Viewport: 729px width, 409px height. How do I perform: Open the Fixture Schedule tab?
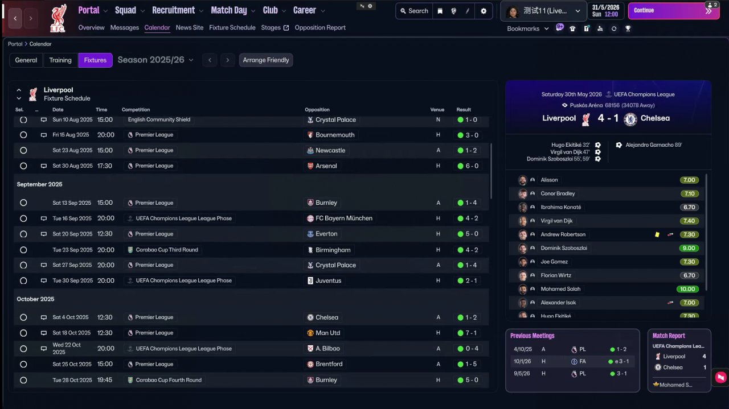232,27
